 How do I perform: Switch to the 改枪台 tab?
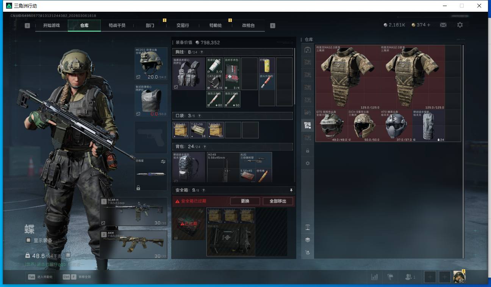pos(248,25)
